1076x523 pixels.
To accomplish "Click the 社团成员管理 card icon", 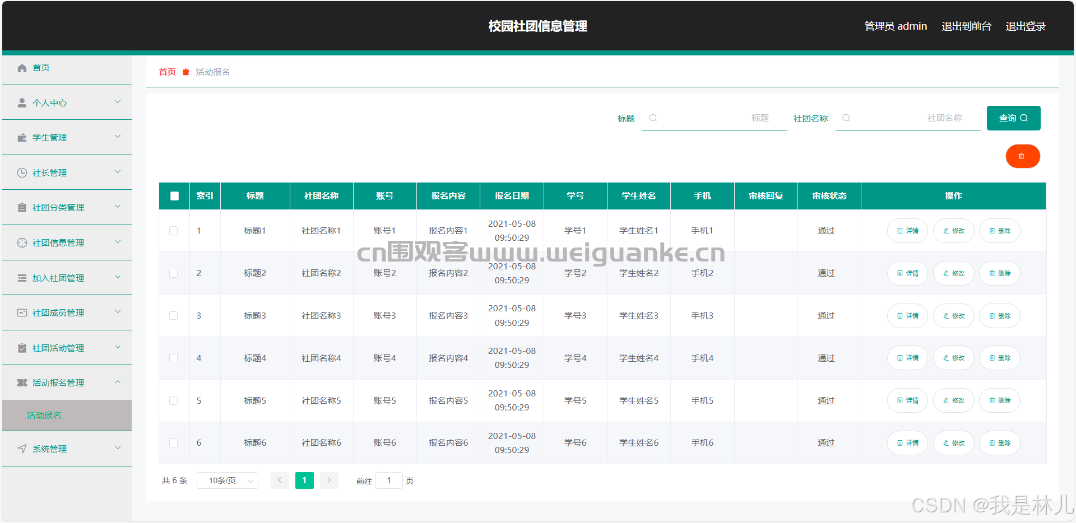I will [x=22, y=312].
